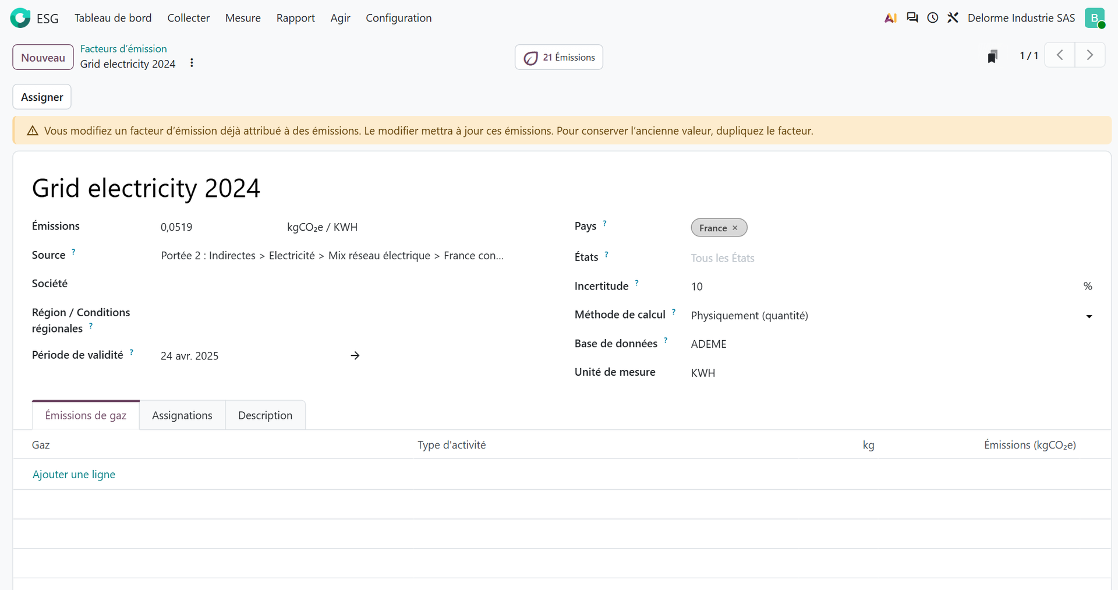The height and width of the screenshot is (590, 1118).
Task: Click the ESG app logo icon
Action: click(x=20, y=18)
